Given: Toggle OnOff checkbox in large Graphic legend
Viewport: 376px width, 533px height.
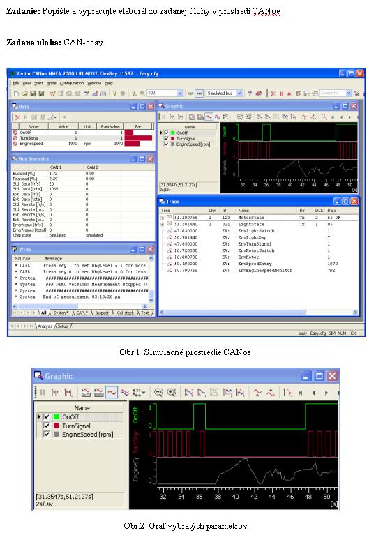Looking at the screenshot, I should click(47, 416).
